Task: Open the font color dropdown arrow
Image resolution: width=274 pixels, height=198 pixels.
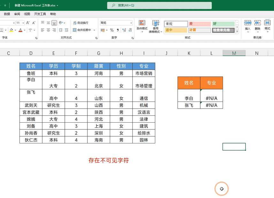Action: pos(25,30)
